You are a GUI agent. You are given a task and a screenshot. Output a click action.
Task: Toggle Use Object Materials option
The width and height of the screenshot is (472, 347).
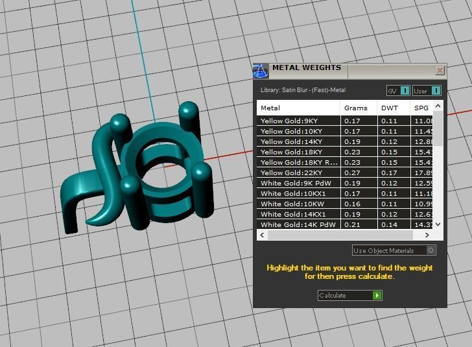(x=394, y=250)
